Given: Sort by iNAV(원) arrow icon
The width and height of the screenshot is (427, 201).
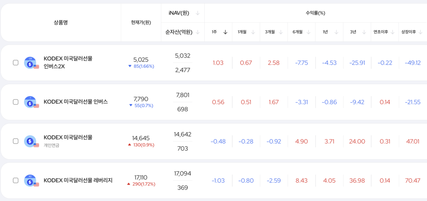Looking at the screenshot, I should coord(198,13).
